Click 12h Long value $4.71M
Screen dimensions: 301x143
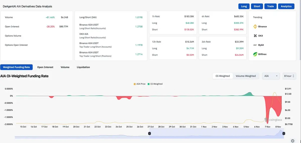coord(190,48)
